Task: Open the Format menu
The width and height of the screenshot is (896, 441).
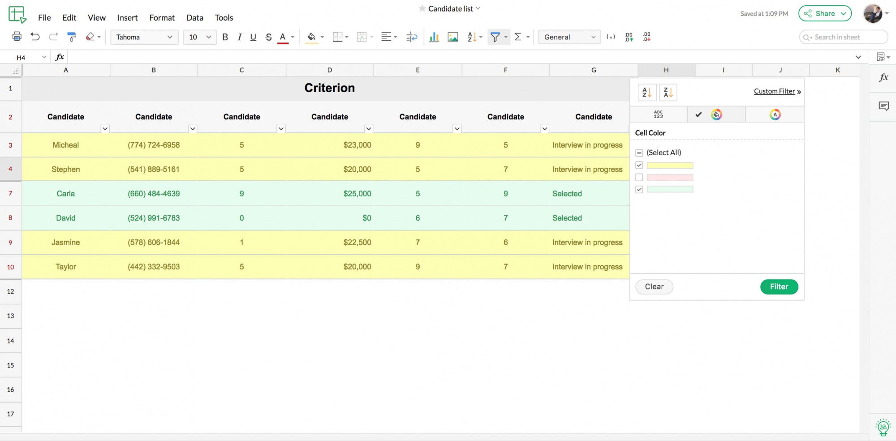Action: (162, 18)
